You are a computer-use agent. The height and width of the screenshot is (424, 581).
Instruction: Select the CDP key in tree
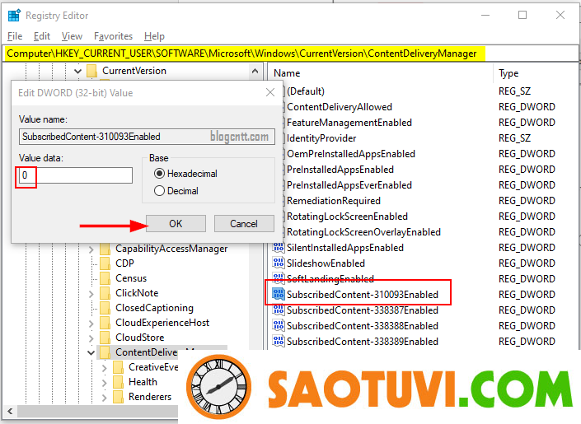[124, 263]
